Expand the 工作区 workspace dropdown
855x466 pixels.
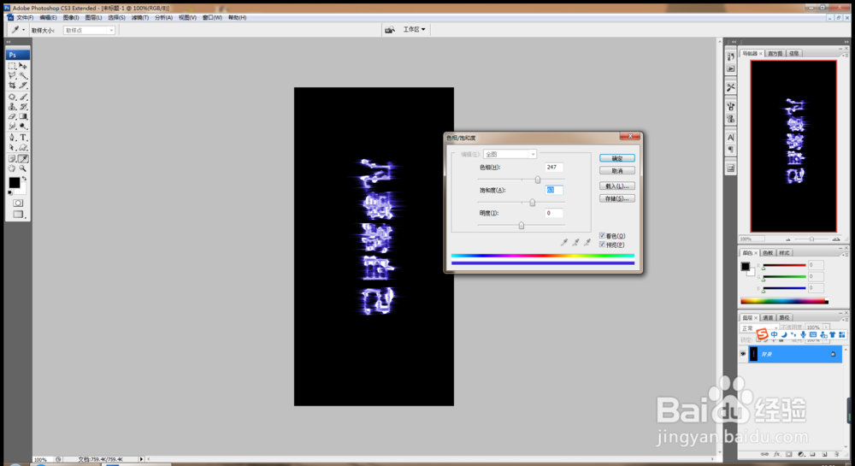click(414, 29)
